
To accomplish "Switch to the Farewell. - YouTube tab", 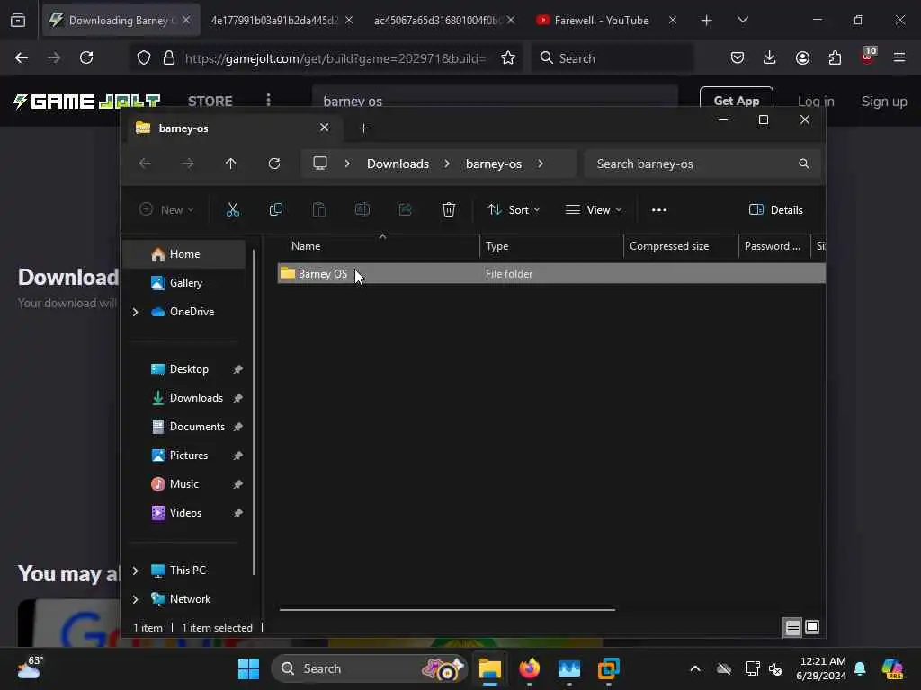I will pos(602,21).
